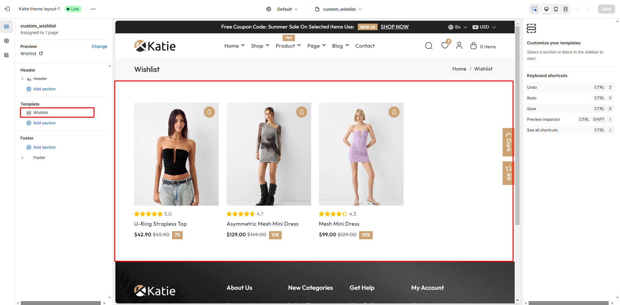Click the storefront search magnifier icon
The height and width of the screenshot is (305, 620).
(x=428, y=46)
